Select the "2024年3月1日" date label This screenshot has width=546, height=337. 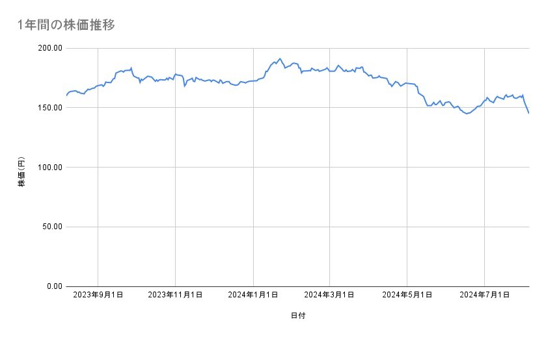tap(329, 295)
